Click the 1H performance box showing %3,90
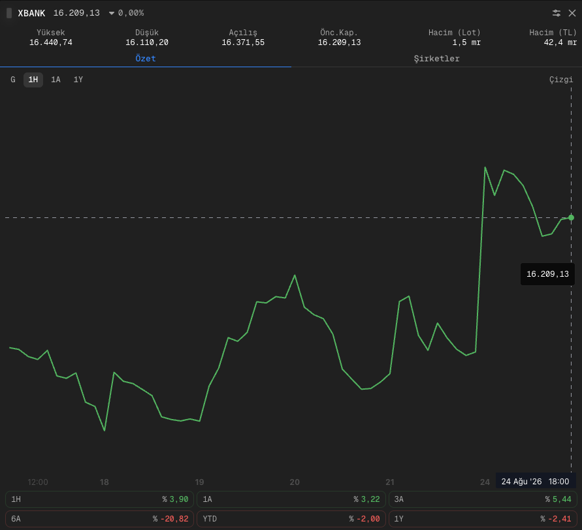 pyautogui.click(x=99, y=499)
